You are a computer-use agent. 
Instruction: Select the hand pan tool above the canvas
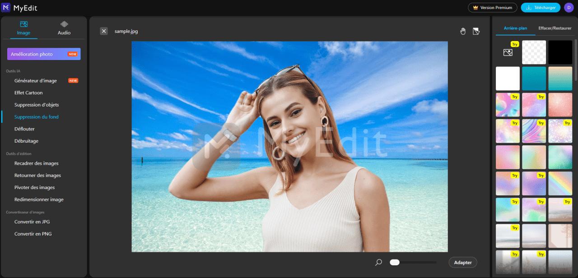[462, 31]
